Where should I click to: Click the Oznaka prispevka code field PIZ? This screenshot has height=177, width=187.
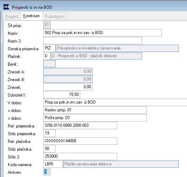click(49, 48)
